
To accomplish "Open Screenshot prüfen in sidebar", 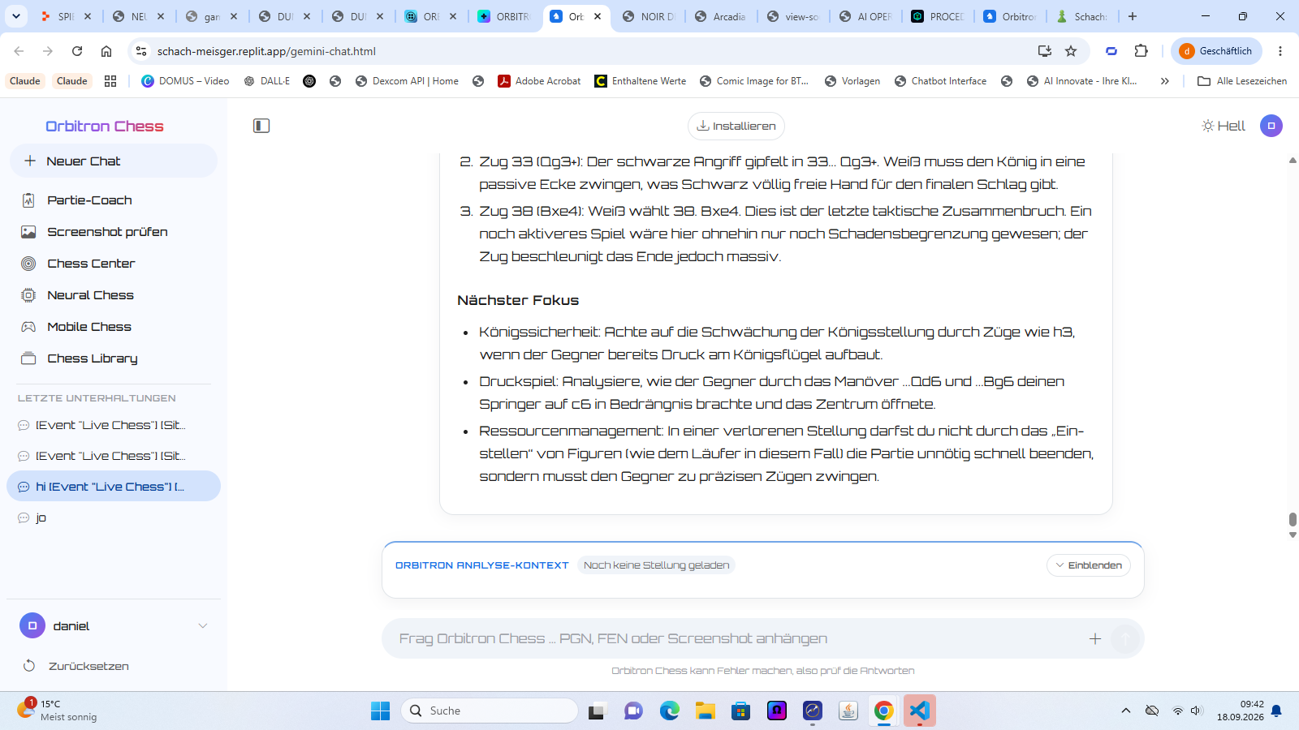I will pyautogui.click(x=114, y=232).
